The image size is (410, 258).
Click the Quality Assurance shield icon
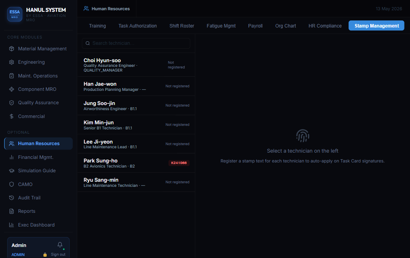11,103
